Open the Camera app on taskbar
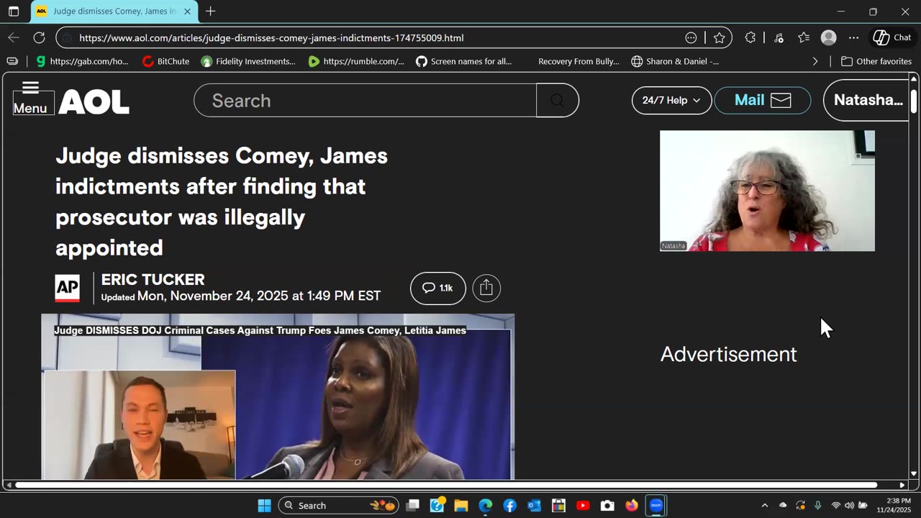The image size is (921, 518). pos(607,505)
